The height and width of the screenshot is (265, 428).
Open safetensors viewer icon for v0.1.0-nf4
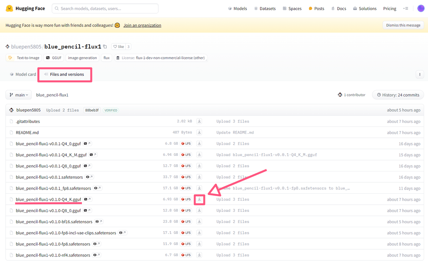tap(97, 255)
